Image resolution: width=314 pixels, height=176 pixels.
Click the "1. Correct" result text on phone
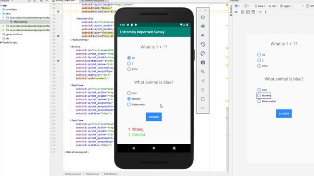(x=136, y=134)
